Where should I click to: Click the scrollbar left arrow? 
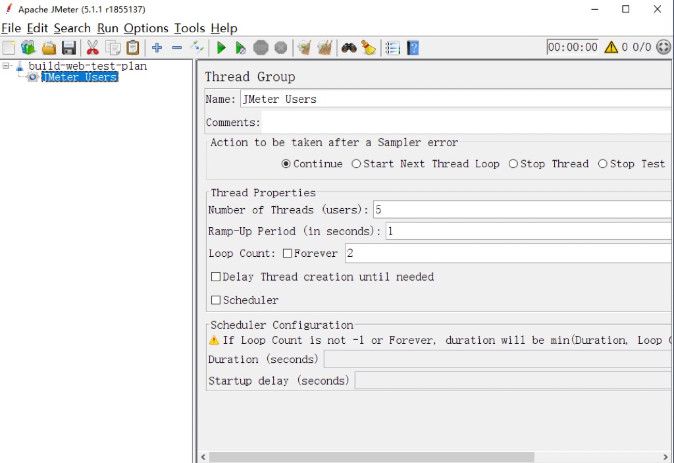(203, 457)
